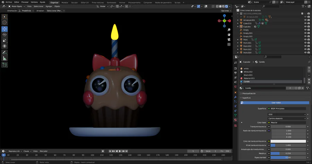
Task: Open the Procesar menu
Action: (x=25, y=2)
